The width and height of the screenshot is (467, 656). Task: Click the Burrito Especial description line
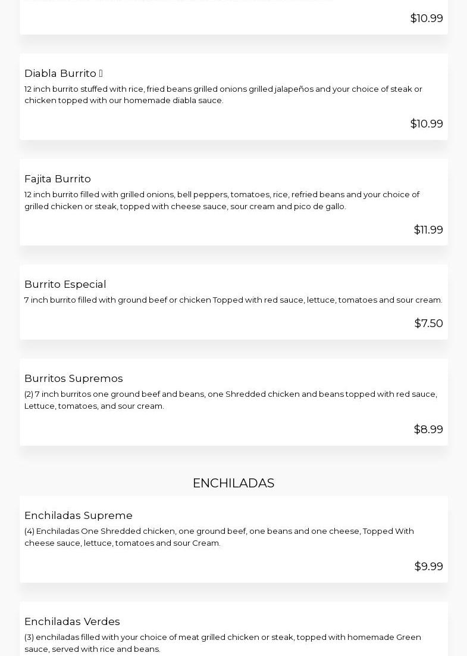pyautogui.click(x=233, y=300)
